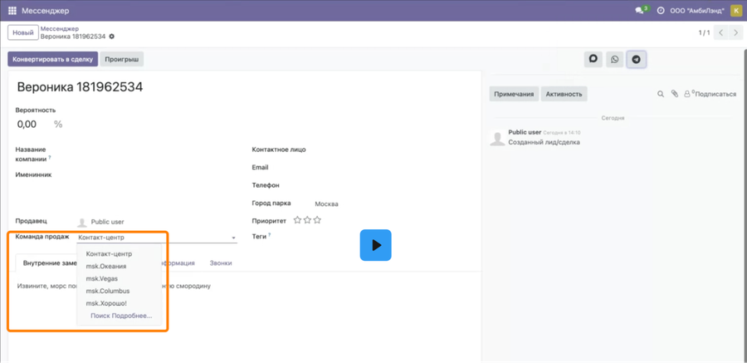
Task: Select msk.Vegas from the dropdown list
Action: click(x=102, y=278)
